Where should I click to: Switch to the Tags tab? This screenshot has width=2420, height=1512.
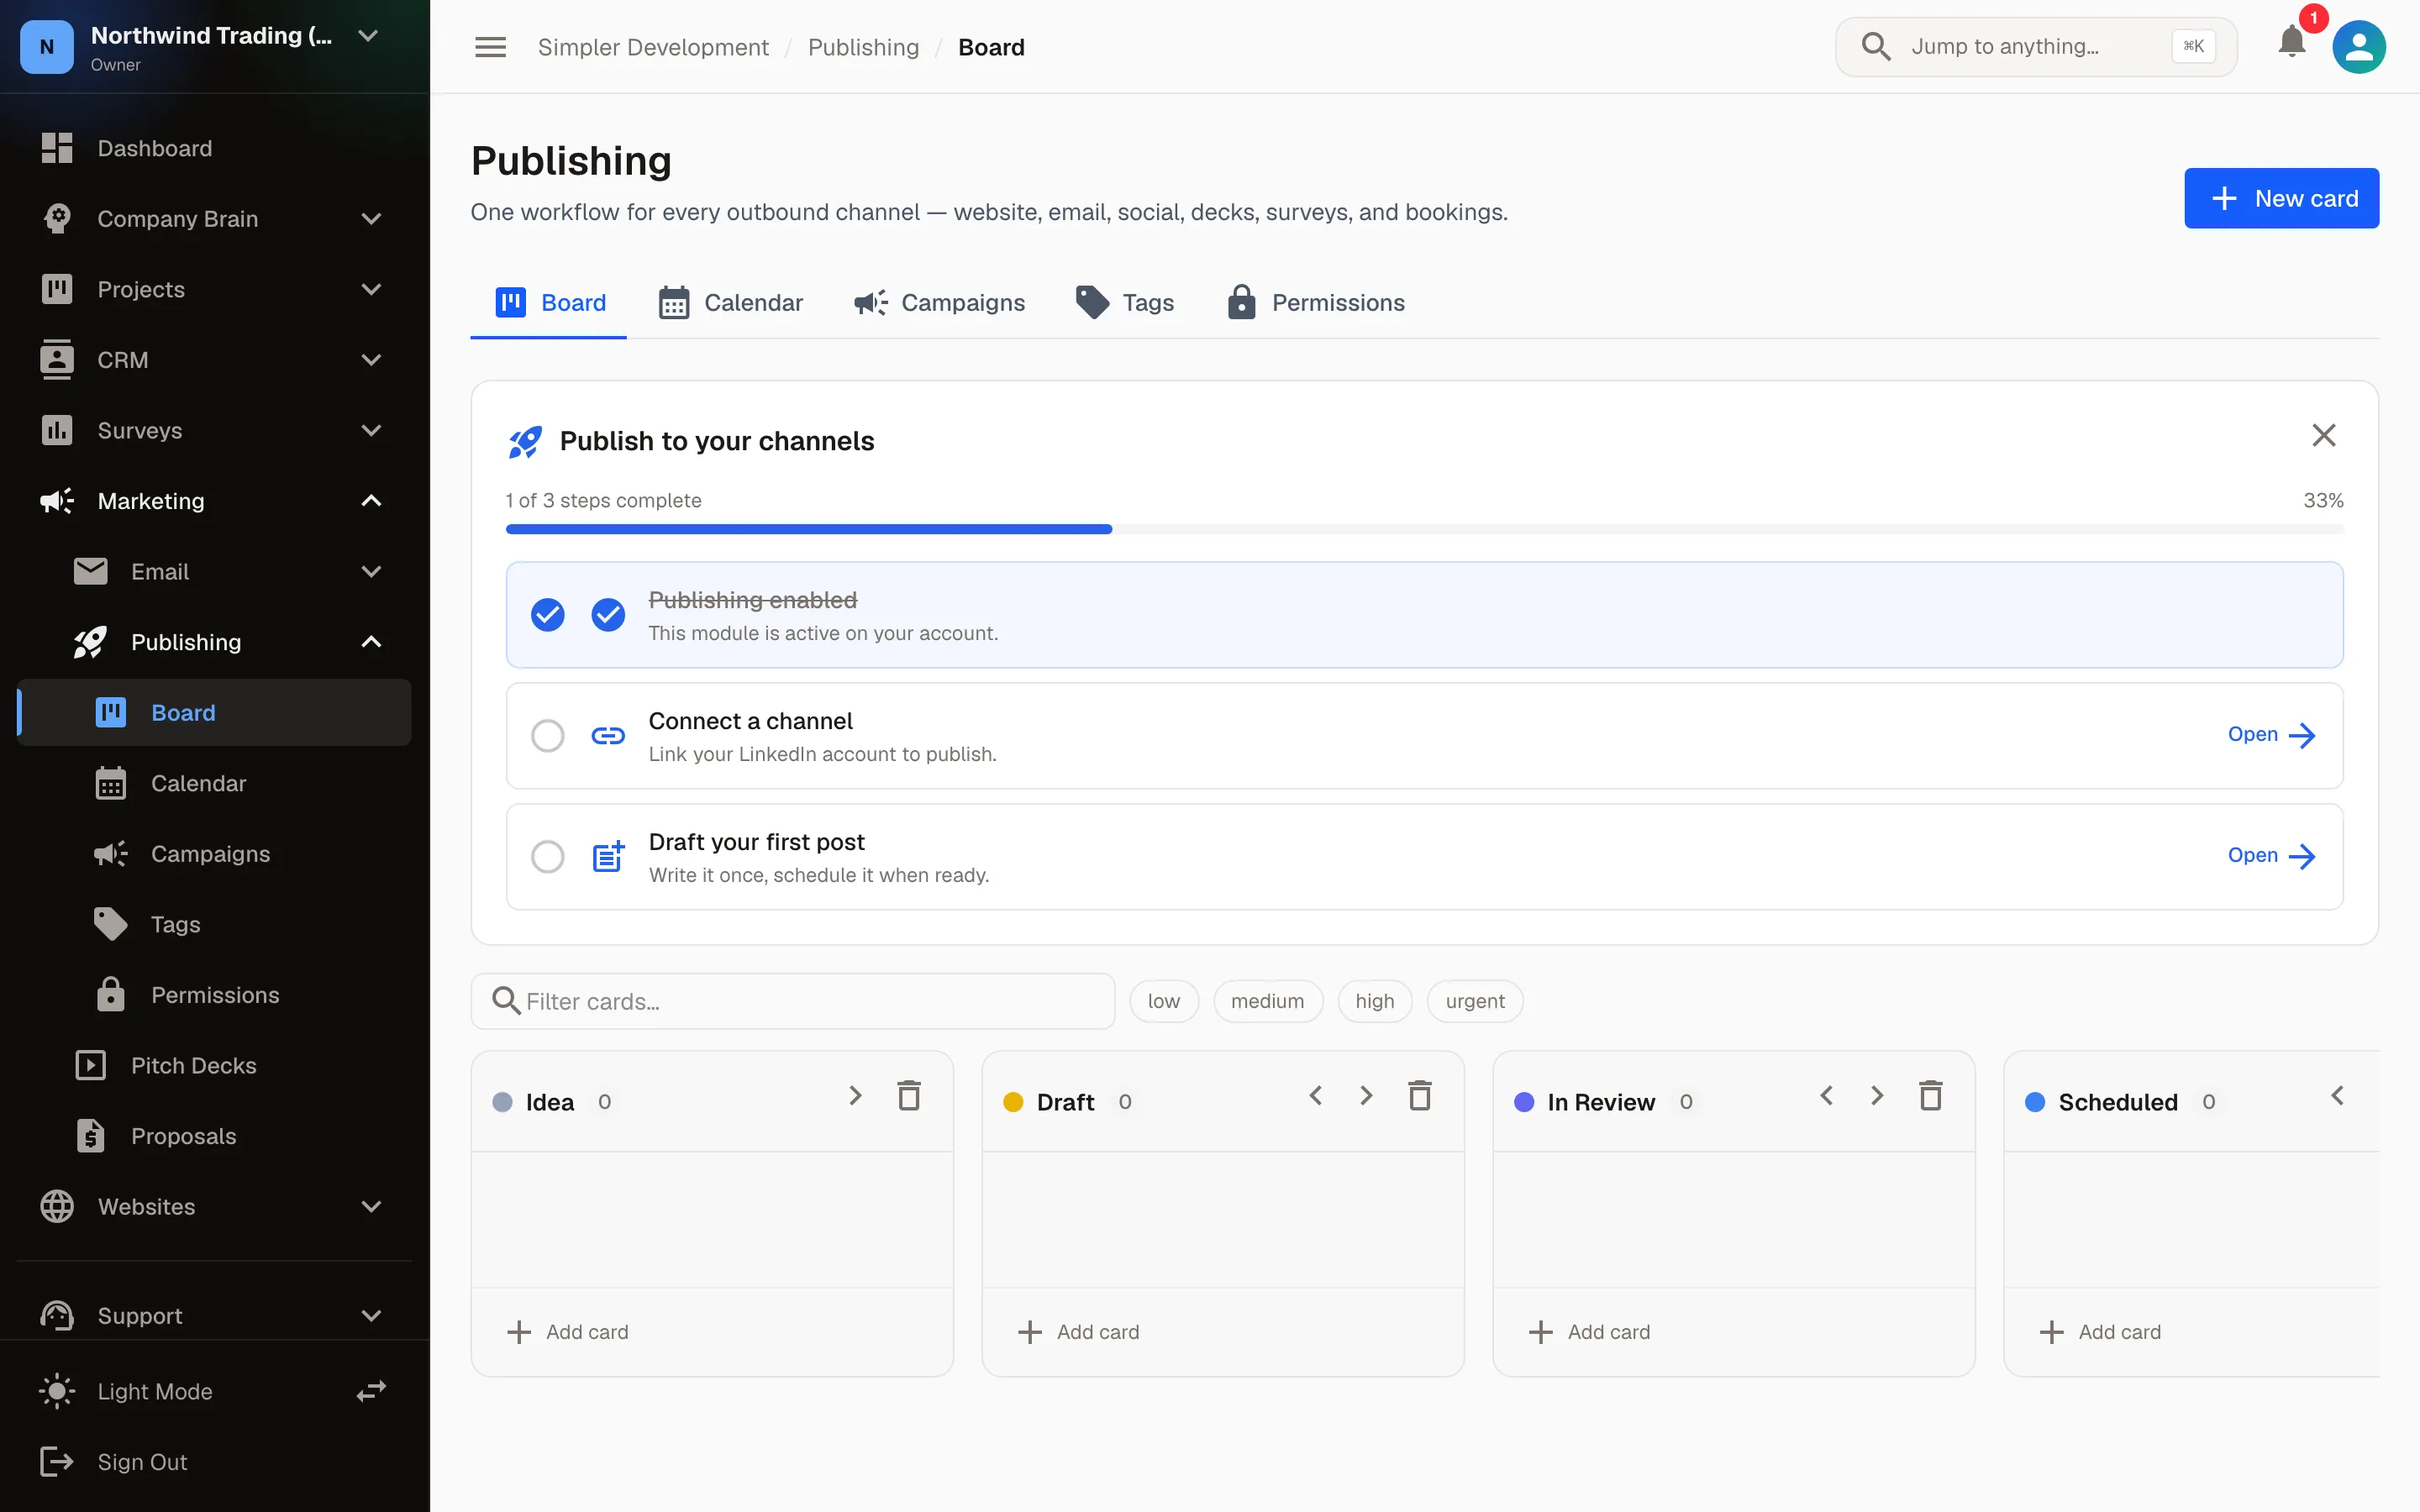point(1124,302)
